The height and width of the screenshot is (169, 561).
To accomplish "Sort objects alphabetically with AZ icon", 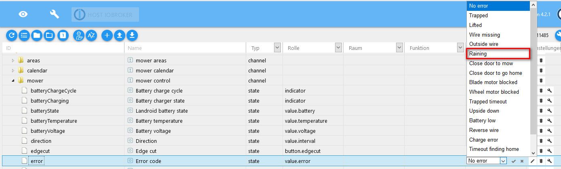I will point(91,35).
